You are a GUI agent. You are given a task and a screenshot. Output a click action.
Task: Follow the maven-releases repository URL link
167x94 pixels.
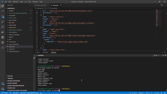(x=71, y=23)
